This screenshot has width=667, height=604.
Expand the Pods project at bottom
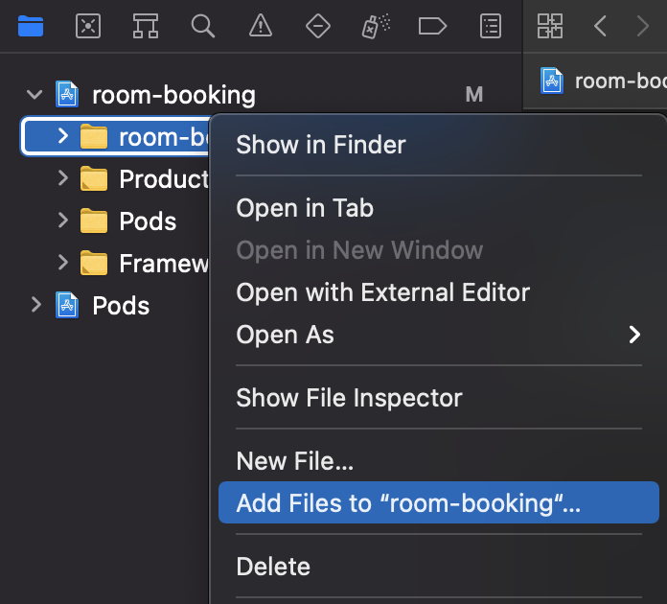36,305
